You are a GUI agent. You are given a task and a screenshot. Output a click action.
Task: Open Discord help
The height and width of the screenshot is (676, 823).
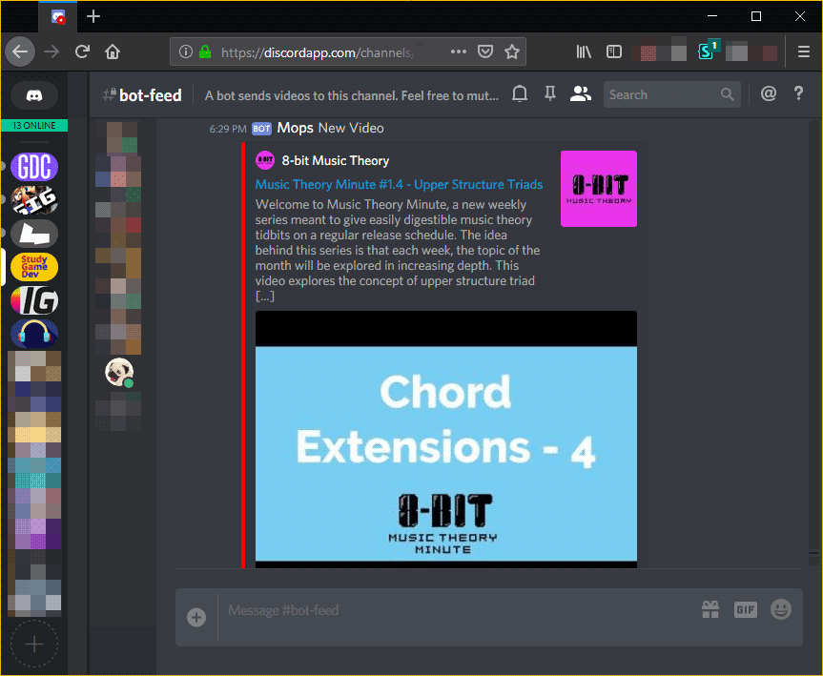point(798,94)
